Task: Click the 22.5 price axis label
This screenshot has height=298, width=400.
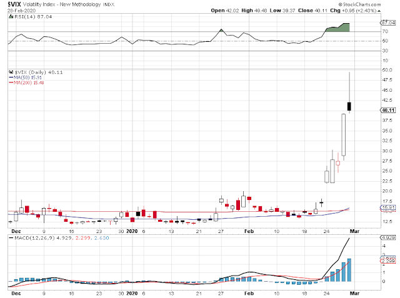Action: (387, 181)
